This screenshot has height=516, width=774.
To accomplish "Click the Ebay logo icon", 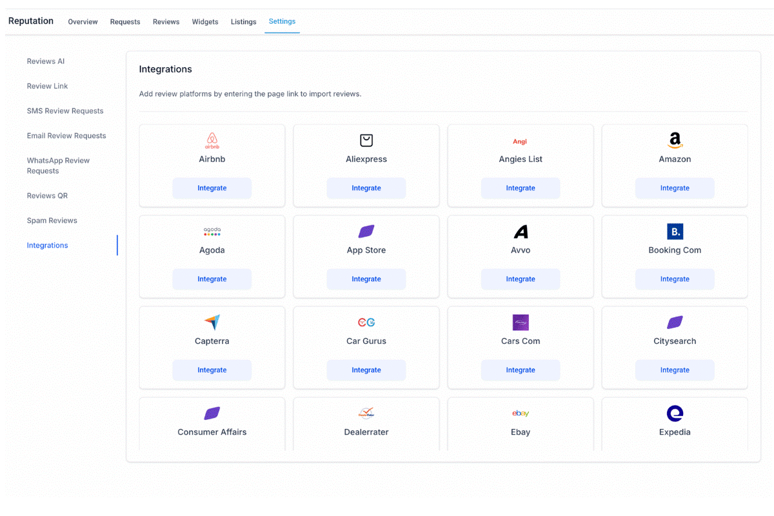I will click(x=521, y=413).
